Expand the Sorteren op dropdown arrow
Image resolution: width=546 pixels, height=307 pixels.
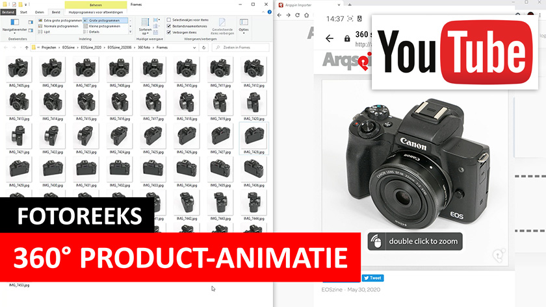(145, 34)
